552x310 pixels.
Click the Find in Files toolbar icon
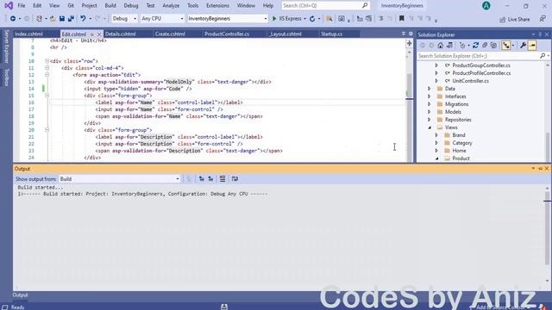(x=329, y=19)
